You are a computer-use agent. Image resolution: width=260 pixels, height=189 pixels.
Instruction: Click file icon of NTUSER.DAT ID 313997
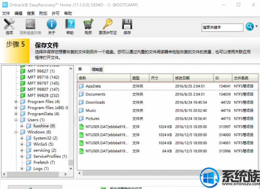pos(81,127)
